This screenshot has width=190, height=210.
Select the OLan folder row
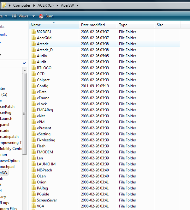(105, 176)
